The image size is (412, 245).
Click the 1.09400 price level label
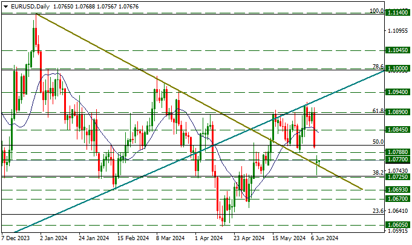397,92
